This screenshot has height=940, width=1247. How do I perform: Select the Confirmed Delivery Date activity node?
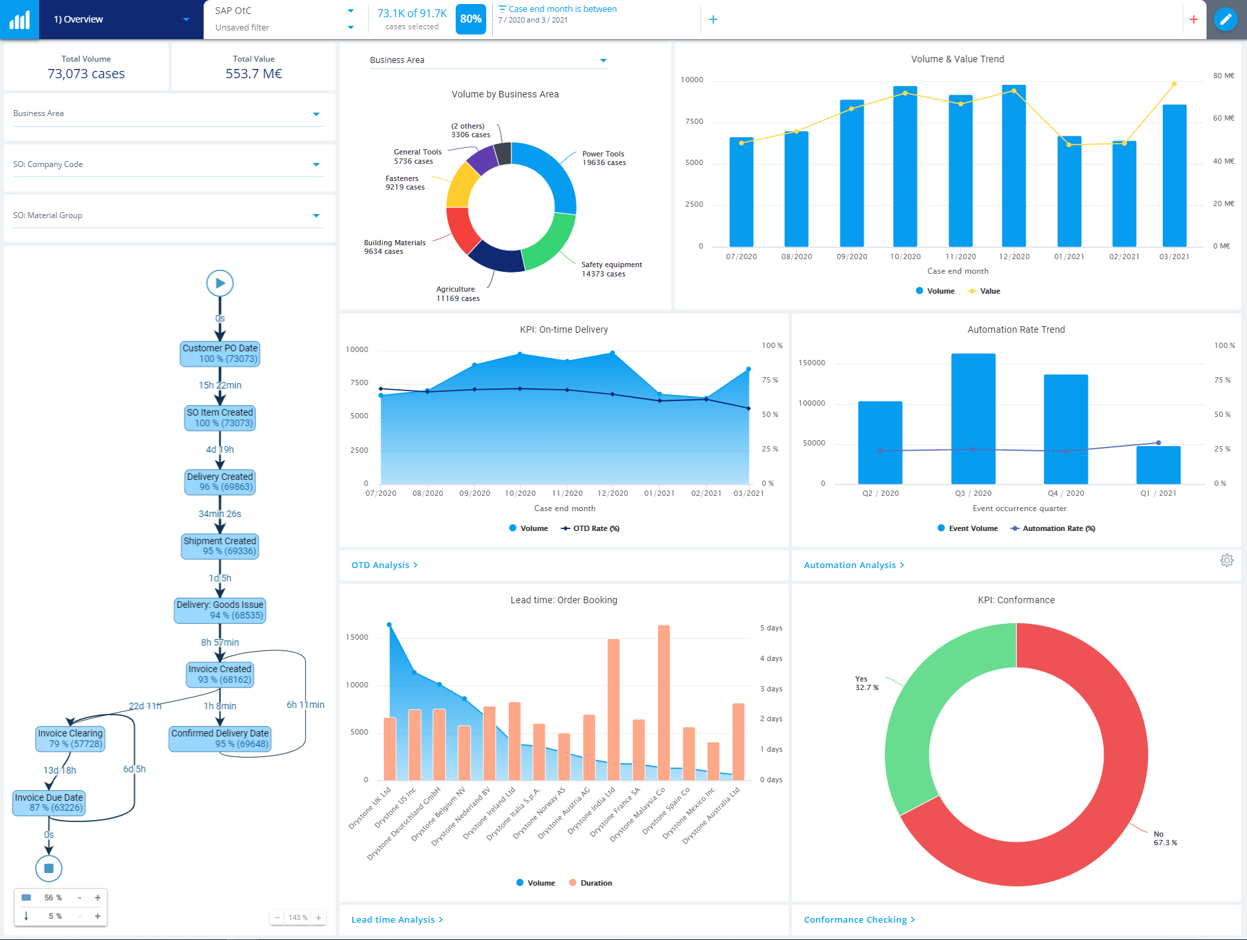click(x=220, y=738)
